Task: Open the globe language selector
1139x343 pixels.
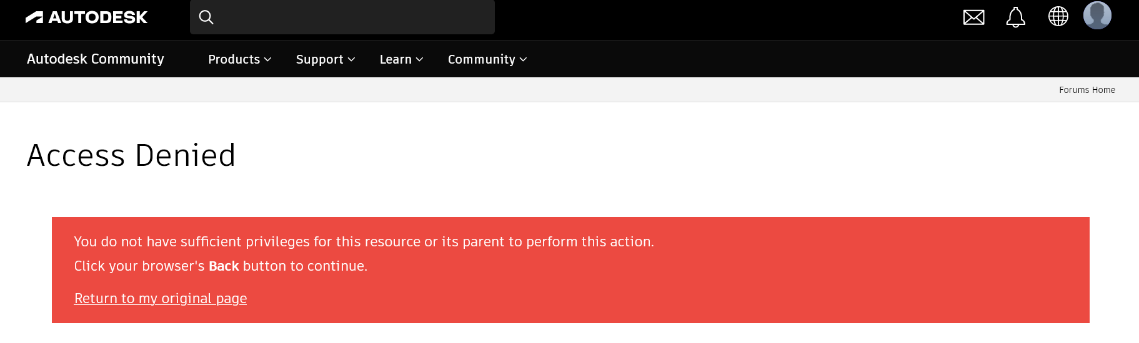Action: [1058, 17]
